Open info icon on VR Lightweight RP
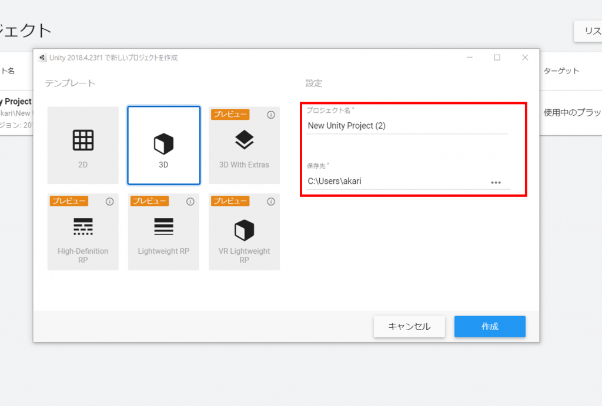The height and width of the screenshot is (406, 602). point(271,202)
